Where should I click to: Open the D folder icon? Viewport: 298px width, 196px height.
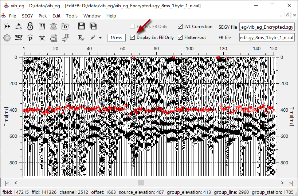pyautogui.click(x=65, y=27)
